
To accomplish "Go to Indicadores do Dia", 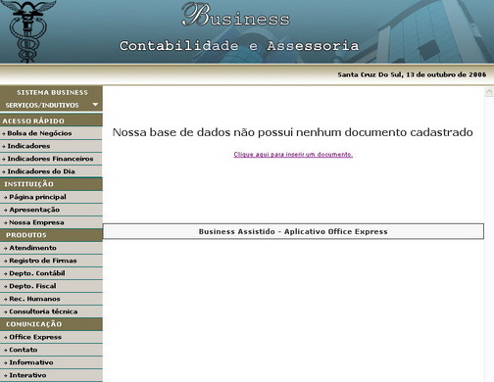I will (51, 171).
